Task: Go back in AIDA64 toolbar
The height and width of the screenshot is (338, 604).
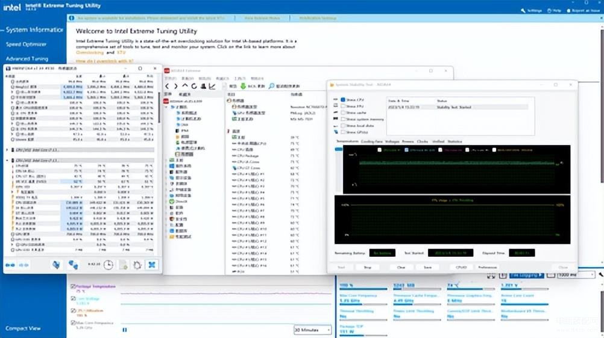Action: click(x=167, y=86)
